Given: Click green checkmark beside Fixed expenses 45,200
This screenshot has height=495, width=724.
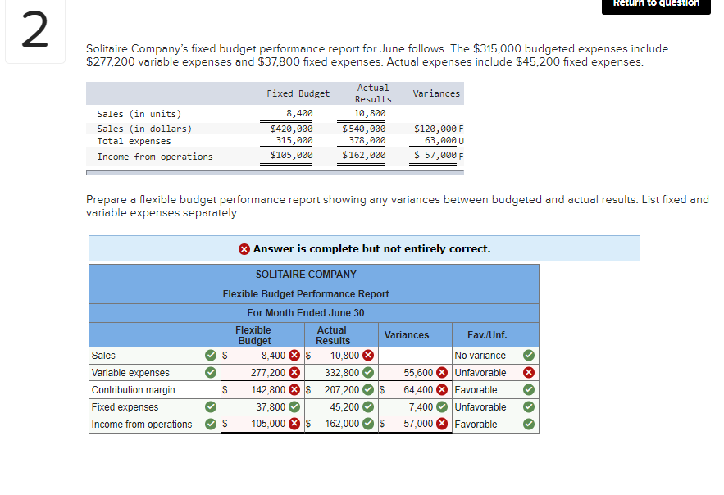Looking at the screenshot, I should [x=367, y=406].
